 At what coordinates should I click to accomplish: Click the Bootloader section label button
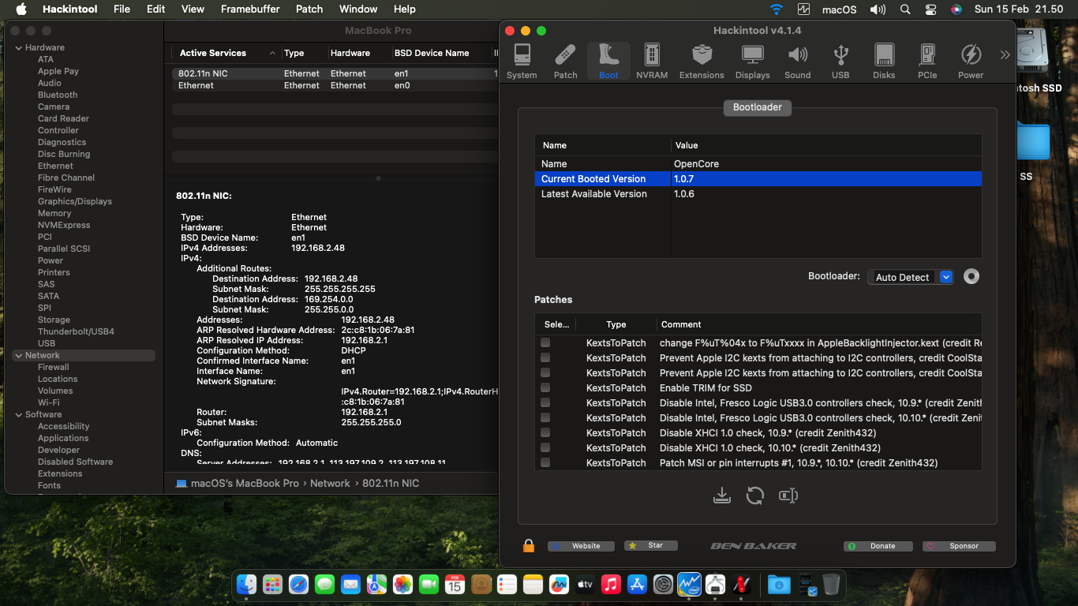[758, 107]
